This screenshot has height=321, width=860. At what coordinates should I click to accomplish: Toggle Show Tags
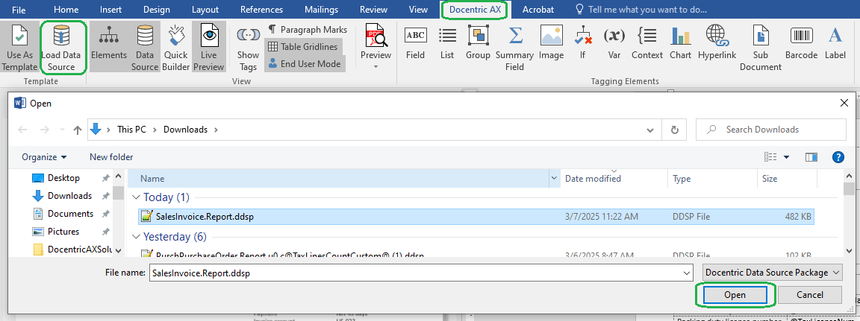coord(248,48)
